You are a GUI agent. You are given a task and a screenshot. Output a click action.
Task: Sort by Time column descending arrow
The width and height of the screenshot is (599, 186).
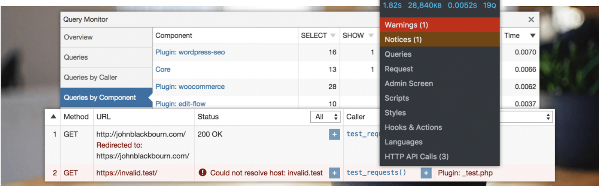point(533,36)
